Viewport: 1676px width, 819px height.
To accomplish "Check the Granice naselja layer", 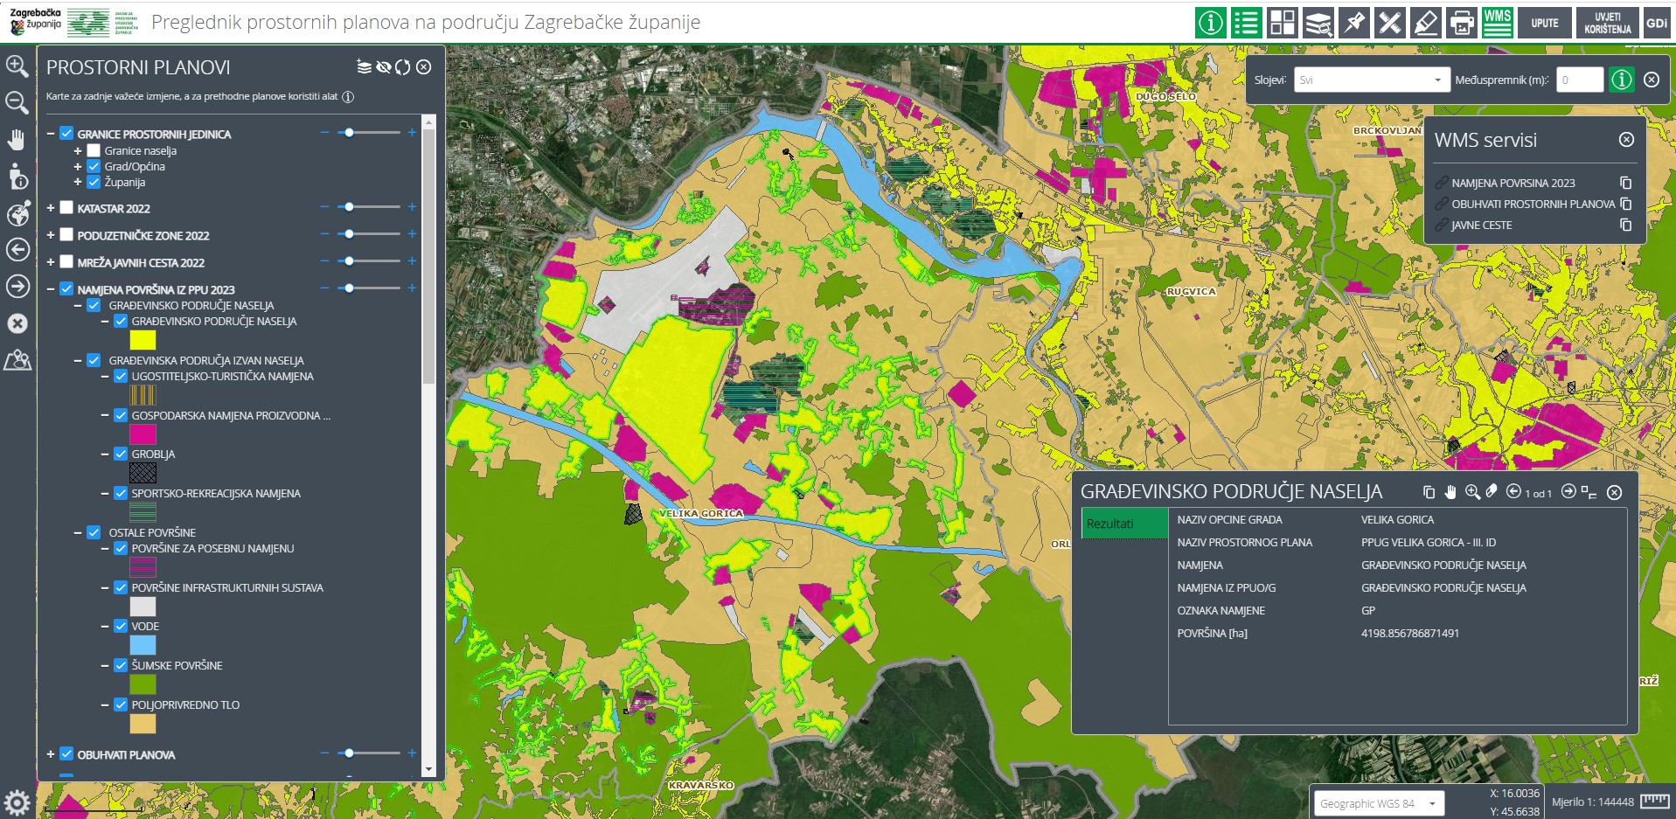I will 94,150.
